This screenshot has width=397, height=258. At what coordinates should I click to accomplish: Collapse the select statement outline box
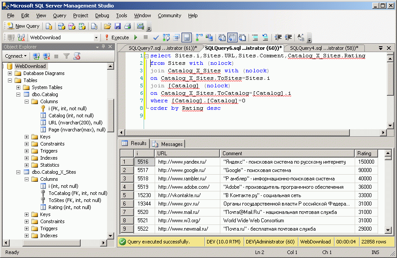point(146,56)
